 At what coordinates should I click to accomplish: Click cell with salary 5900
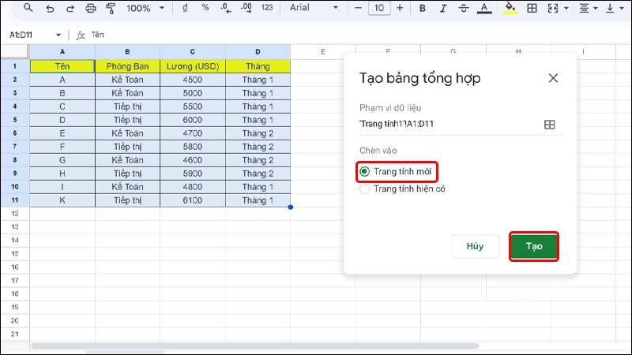click(193, 174)
